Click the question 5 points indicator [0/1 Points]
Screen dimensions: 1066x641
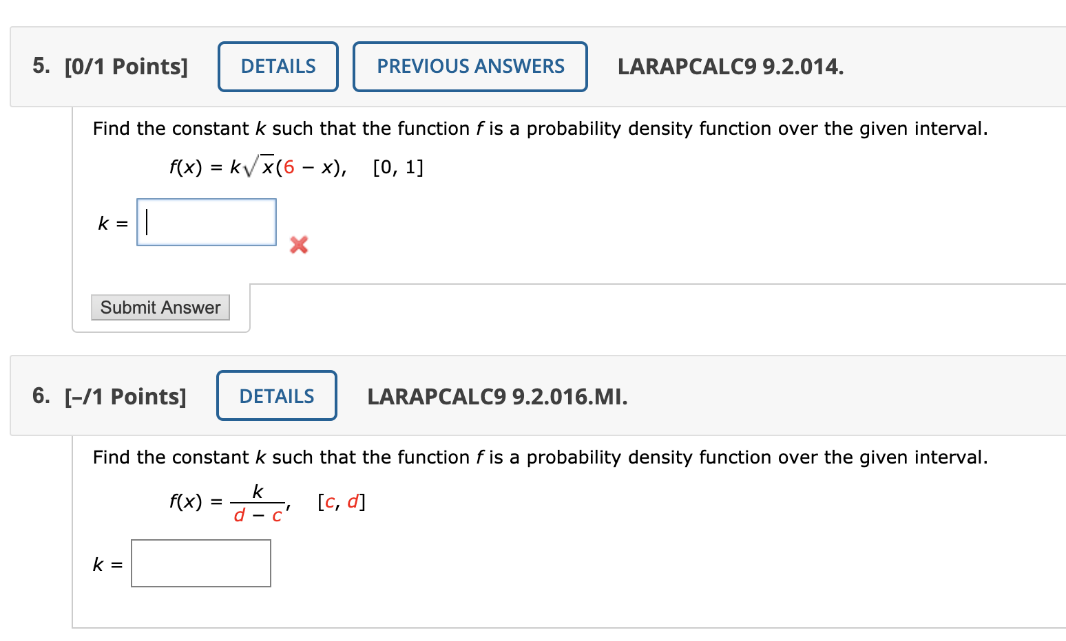coord(125,66)
